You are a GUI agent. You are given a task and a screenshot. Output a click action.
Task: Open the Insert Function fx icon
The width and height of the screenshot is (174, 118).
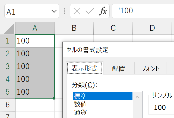click(x=103, y=11)
